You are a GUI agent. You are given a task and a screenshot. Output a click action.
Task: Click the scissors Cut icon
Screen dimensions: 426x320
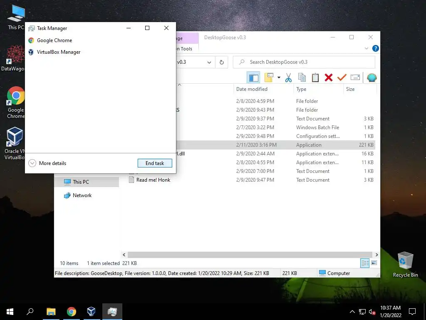point(288,78)
